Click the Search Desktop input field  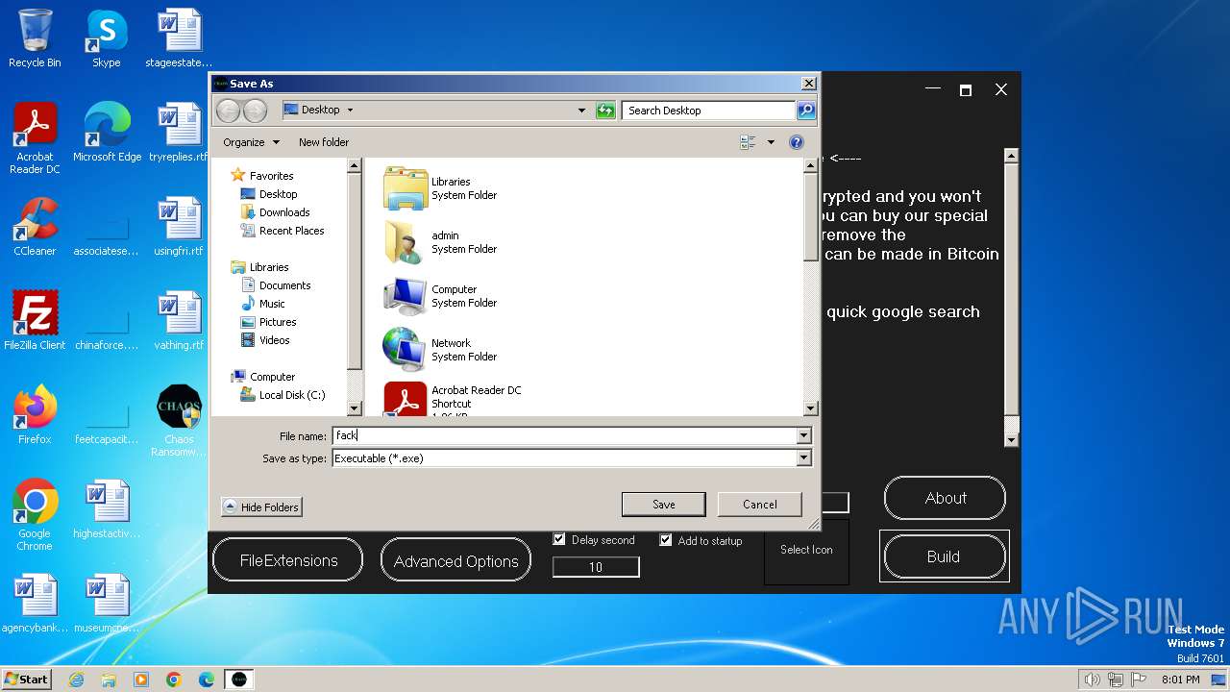coord(708,111)
